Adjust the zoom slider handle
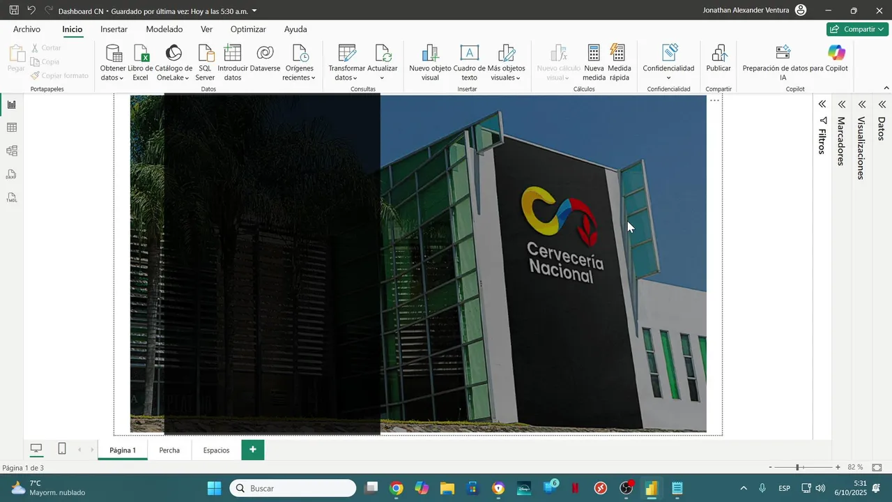This screenshot has height=502, width=892. click(797, 467)
